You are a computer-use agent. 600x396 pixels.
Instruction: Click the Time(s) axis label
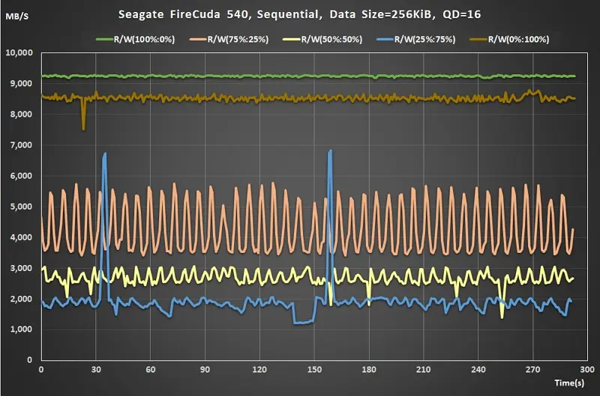[x=569, y=383]
